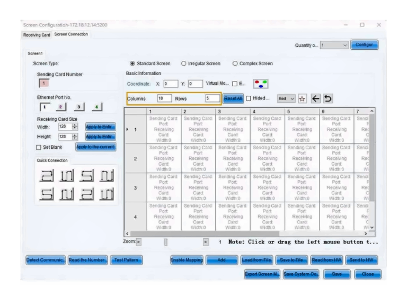Apply second quick connection pattern in bottom row
This screenshot has width=407, height=305.
pos(67,194)
